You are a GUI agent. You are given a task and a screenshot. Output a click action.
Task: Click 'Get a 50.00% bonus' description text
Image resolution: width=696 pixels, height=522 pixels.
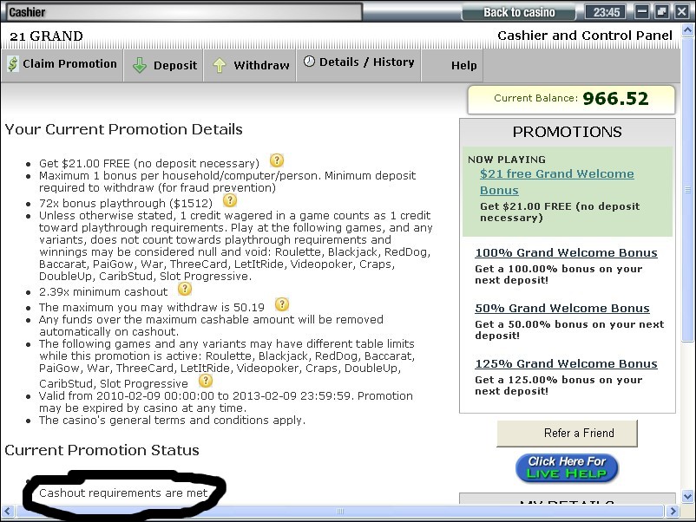click(569, 330)
